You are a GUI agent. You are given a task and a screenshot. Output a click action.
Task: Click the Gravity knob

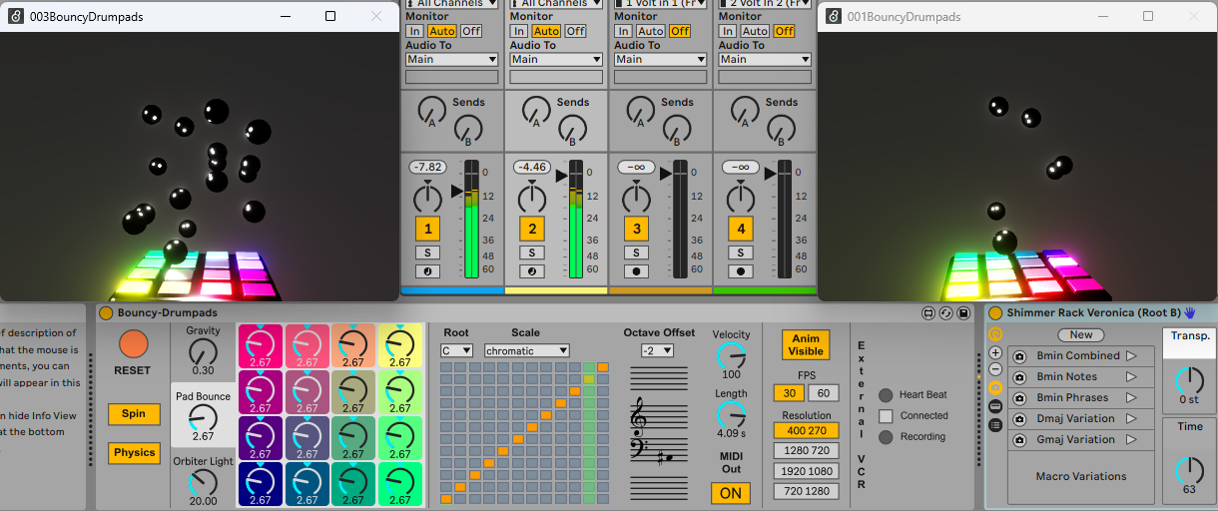pyautogui.click(x=203, y=350)
